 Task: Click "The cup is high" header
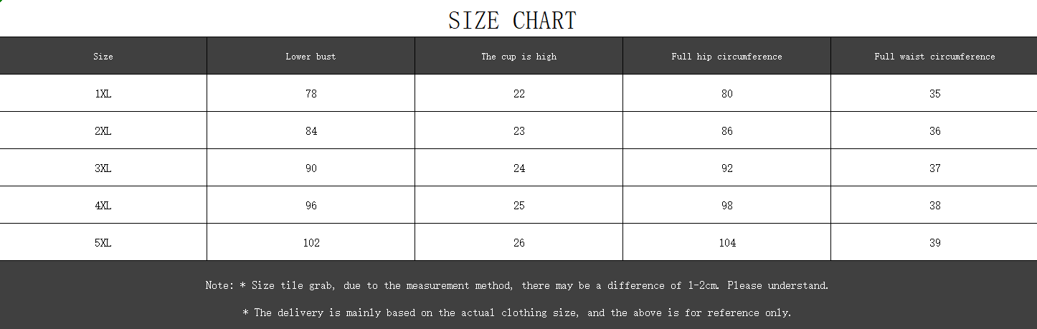pos(518,57)
